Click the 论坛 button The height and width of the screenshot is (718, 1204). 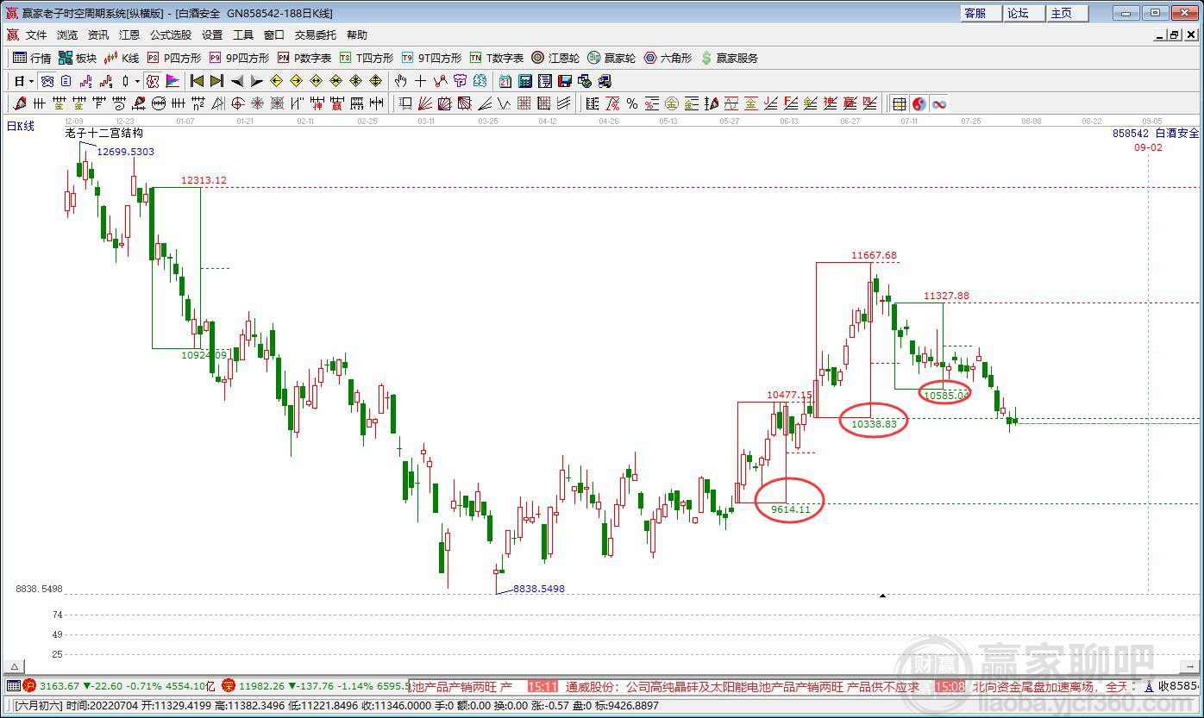(1025, 13)
